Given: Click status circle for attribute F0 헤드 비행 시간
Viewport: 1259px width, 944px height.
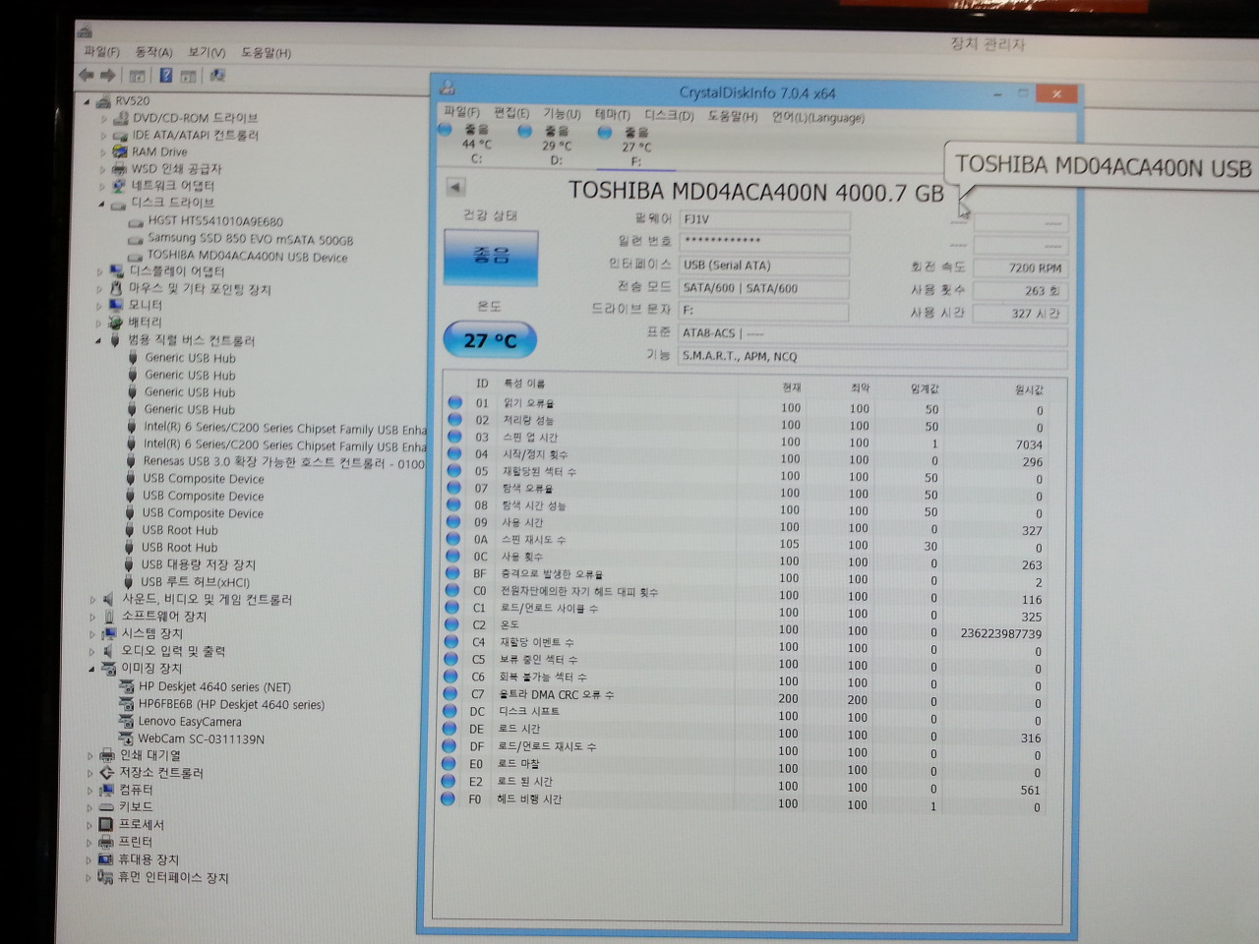Looking at the screenshot, I should coord(449,798).
